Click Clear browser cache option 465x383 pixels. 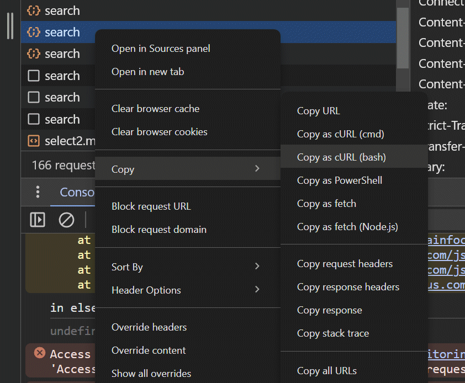click(x=155, y=109)
